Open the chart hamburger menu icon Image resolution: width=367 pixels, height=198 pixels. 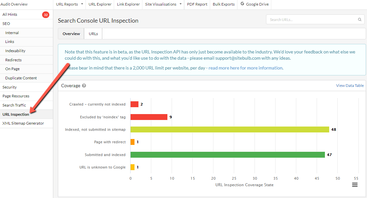(355, 185)
